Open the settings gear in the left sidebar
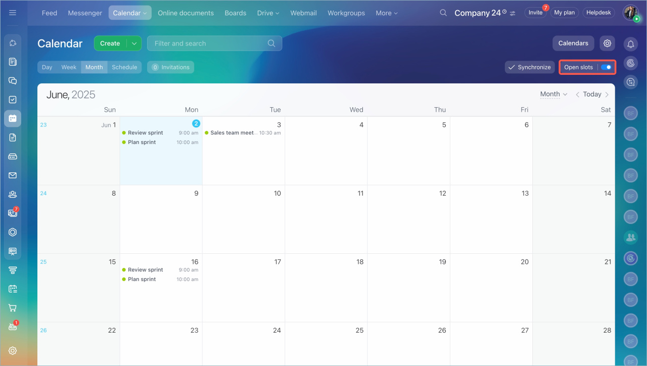Viewport: 647px width, 366px height. 13,350
